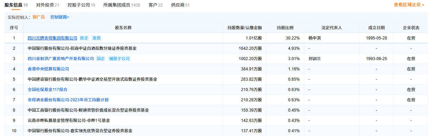The height and width of the screenshot is (136, 430).
Task: Click the 民企 tag
Action: (84, 38)
